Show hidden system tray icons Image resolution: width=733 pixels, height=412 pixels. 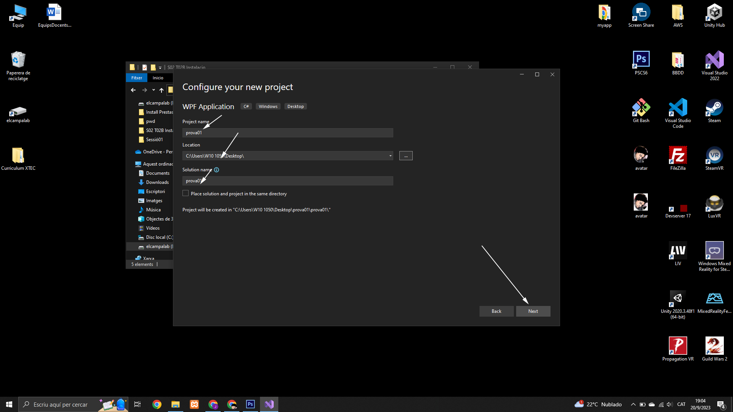pos(633,404)
